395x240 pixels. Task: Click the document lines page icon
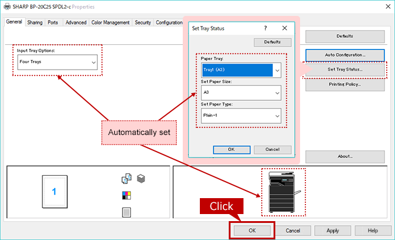[x=127, y=212]
